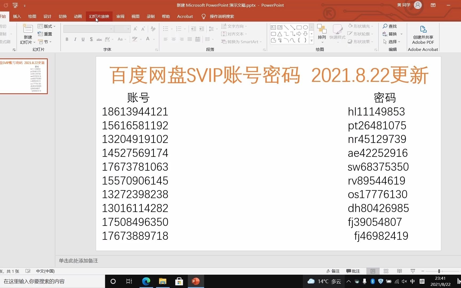Open the Transitions (切换) tab
The width and height of the screenshot is (461, 288).
point(63,16)
